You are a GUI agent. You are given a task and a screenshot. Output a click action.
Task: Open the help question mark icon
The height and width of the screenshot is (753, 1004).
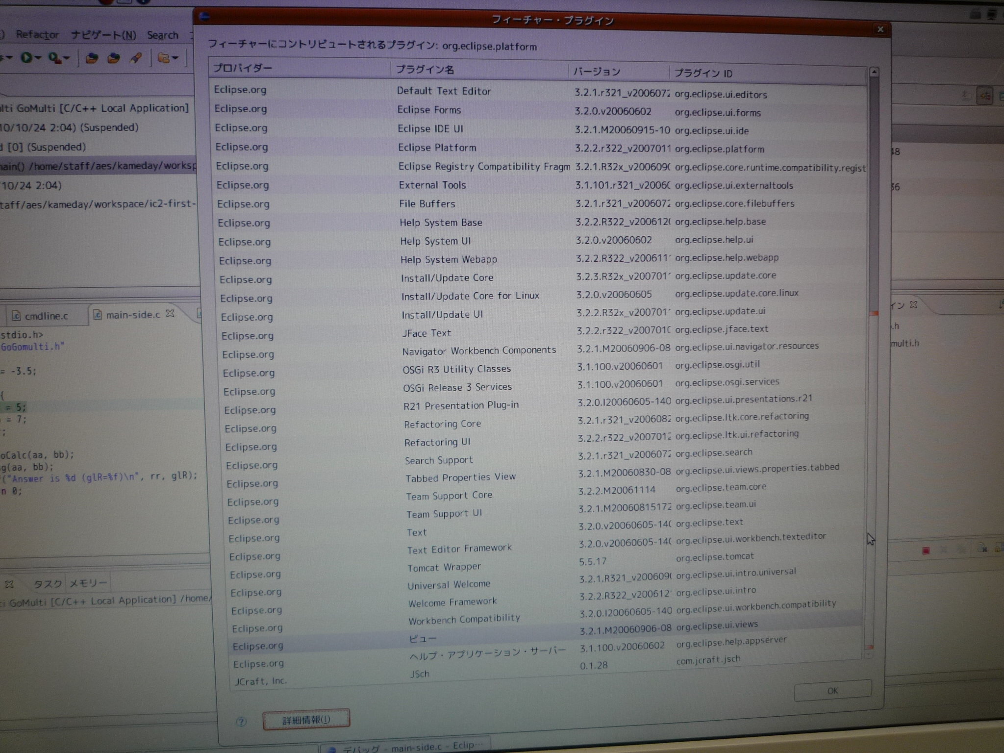point(241,722)
